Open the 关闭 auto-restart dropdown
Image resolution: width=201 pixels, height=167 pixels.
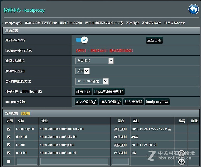click(x=82, y=71)
